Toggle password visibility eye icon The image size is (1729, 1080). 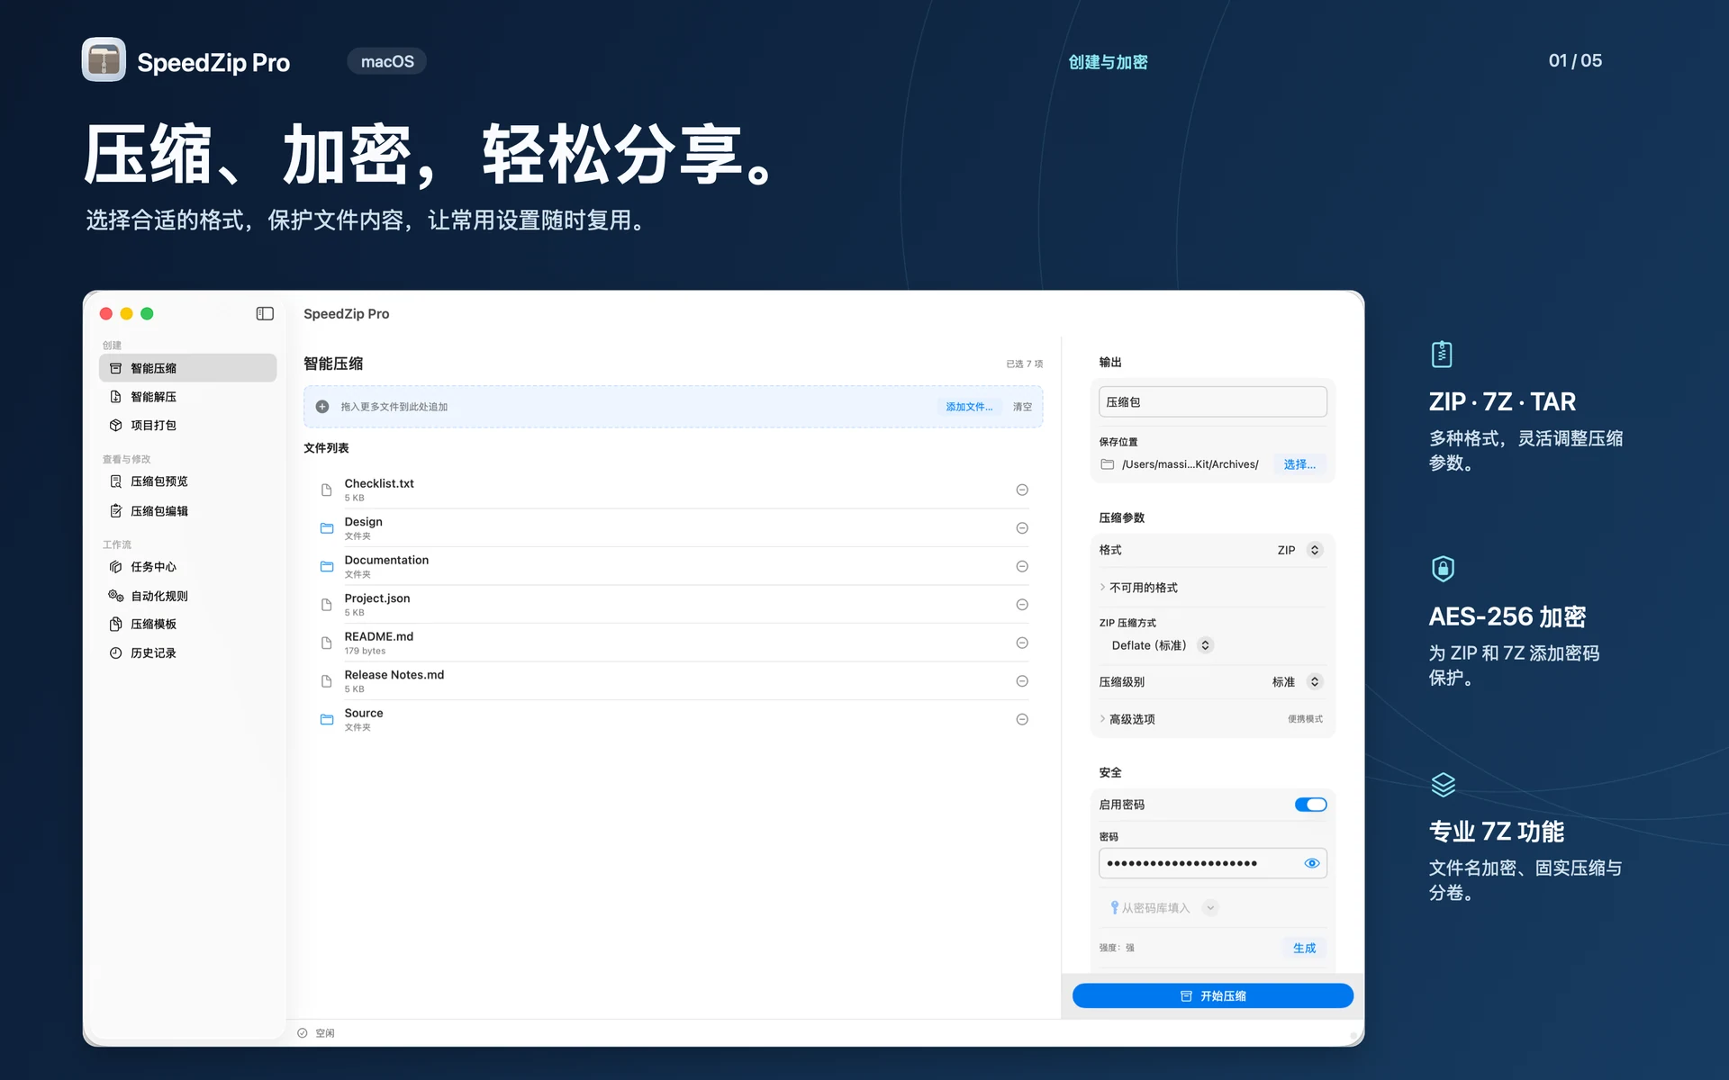[x=1312, y=863]
